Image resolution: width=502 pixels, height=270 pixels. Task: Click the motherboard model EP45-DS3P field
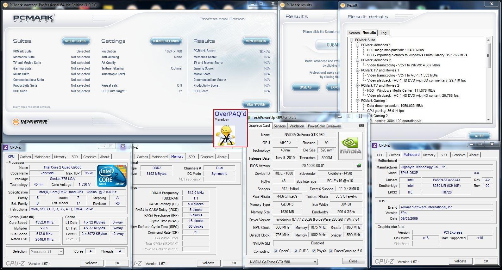click(429, 173)
